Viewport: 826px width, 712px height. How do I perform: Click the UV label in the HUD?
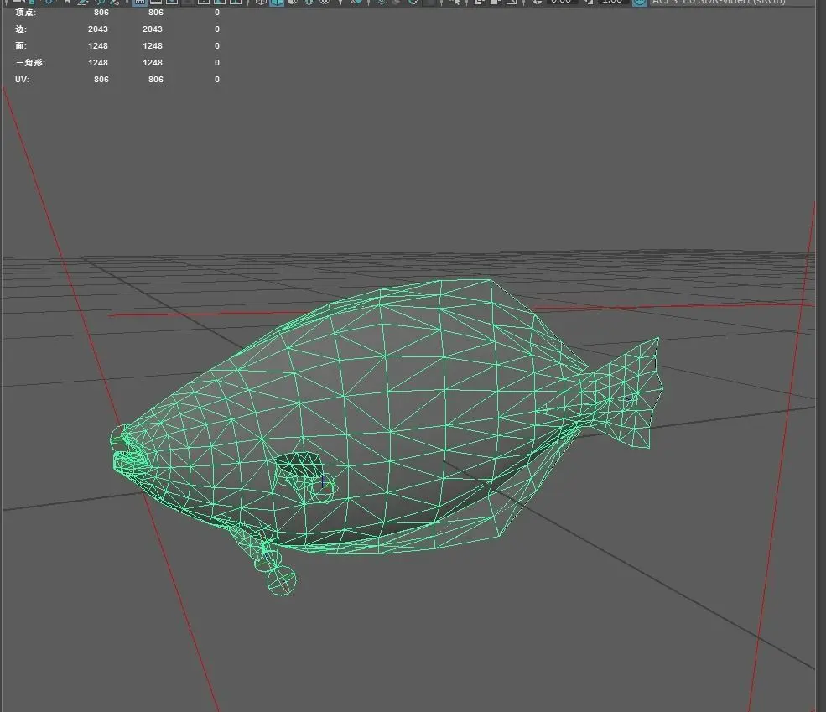22,80
